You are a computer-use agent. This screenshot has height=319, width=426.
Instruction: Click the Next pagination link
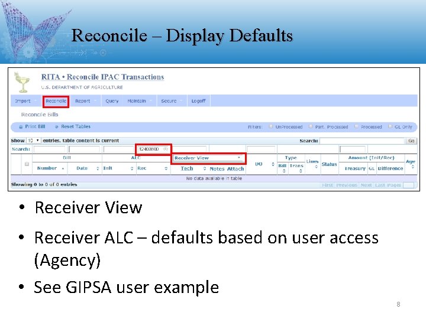(x=366, y=185)
